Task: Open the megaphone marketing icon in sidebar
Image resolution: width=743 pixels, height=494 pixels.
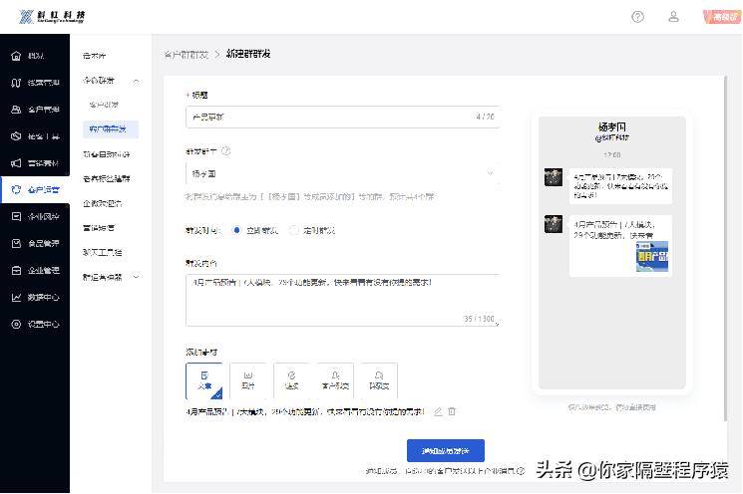Action: [x=16, y=163]
